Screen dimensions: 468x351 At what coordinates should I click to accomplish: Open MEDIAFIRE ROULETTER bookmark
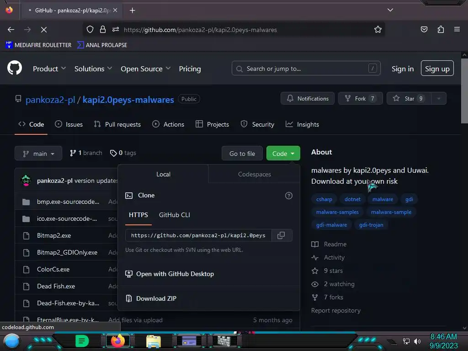click(x=38, y=45)
